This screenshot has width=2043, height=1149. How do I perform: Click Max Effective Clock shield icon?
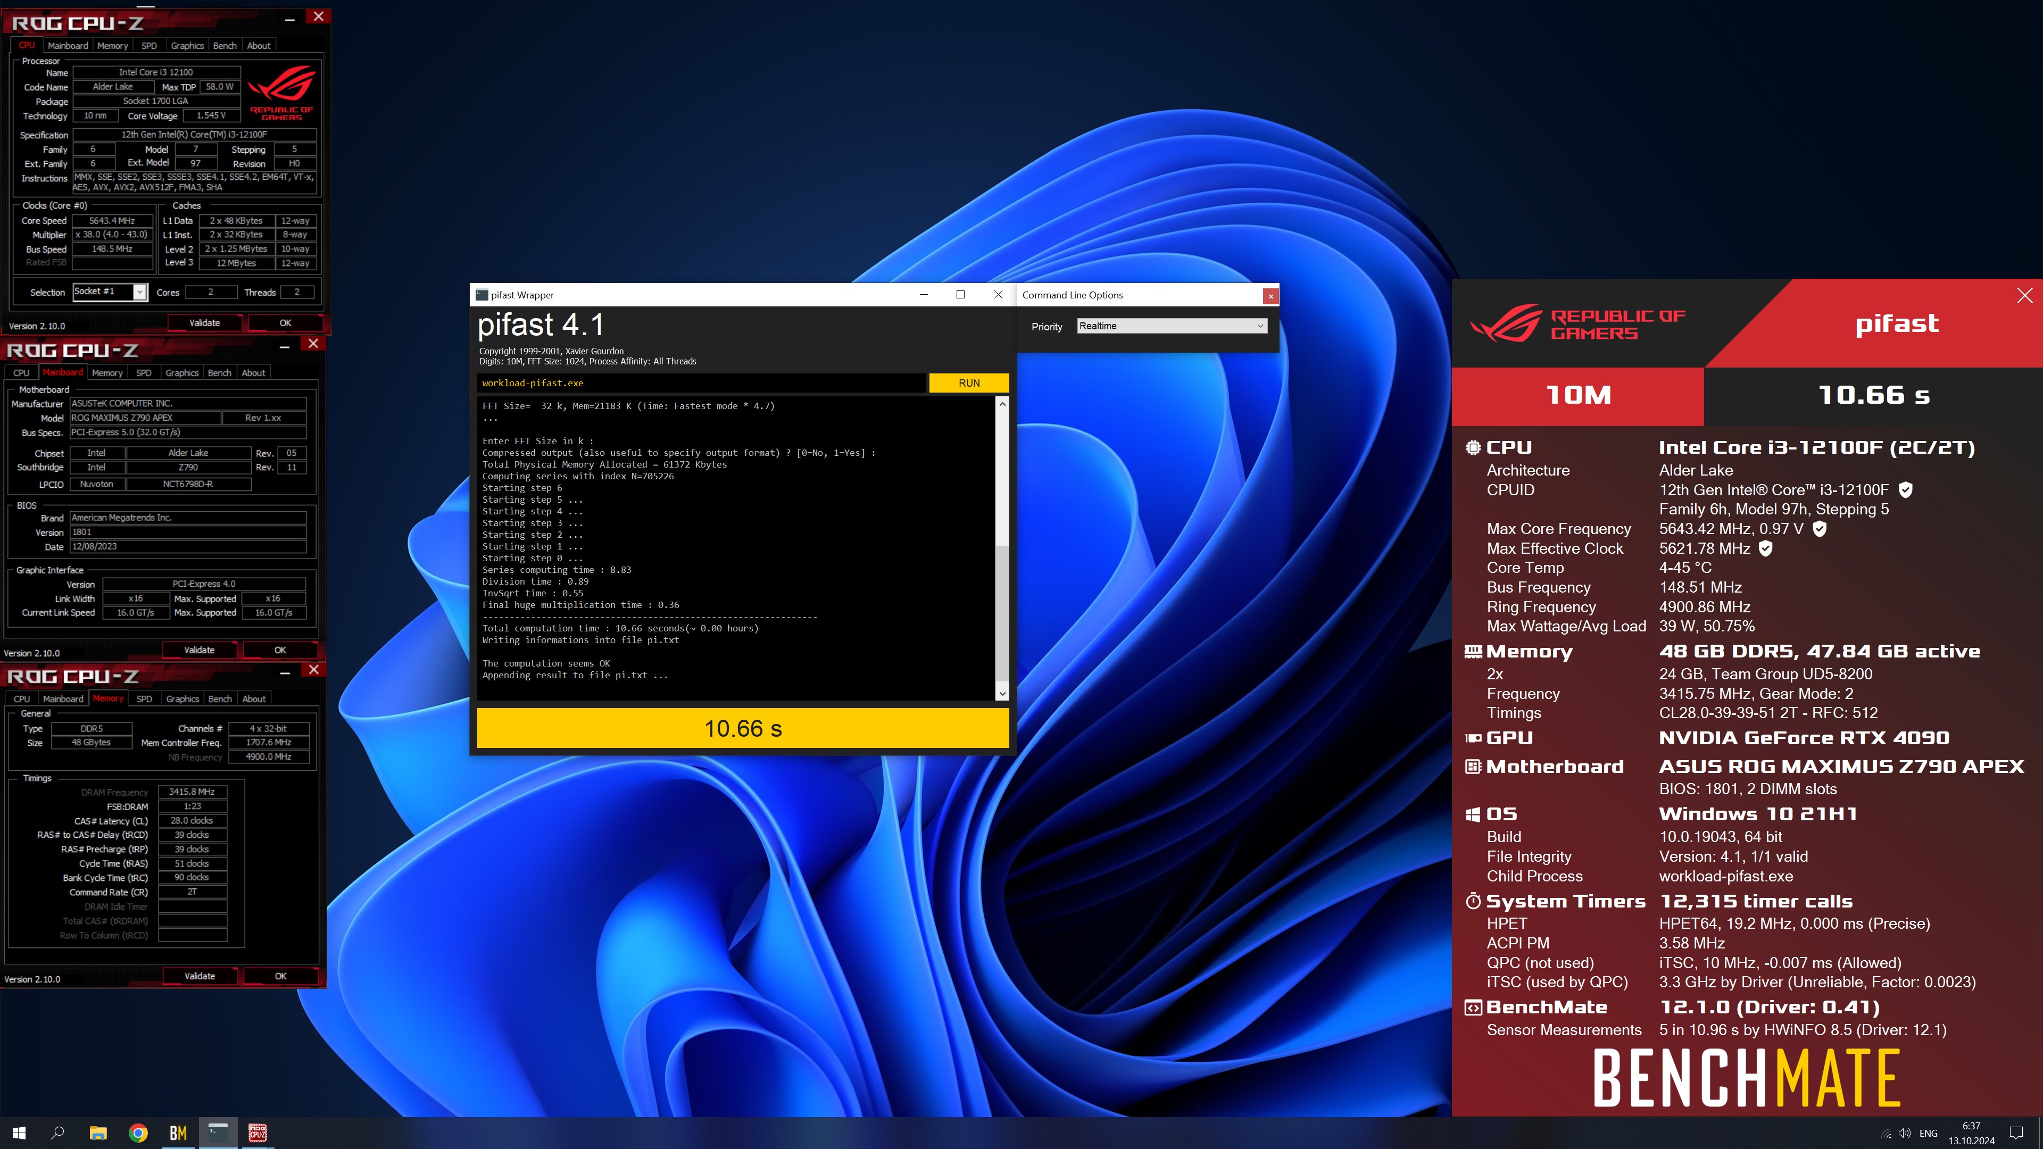tap(1765, 549)
